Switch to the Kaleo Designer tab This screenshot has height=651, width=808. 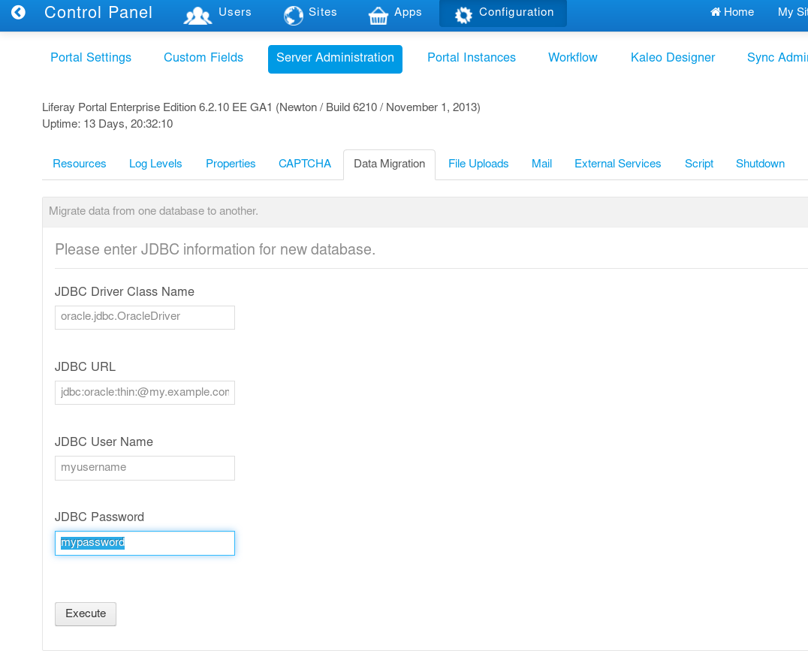pyautogui.click(x=672, y=57)
